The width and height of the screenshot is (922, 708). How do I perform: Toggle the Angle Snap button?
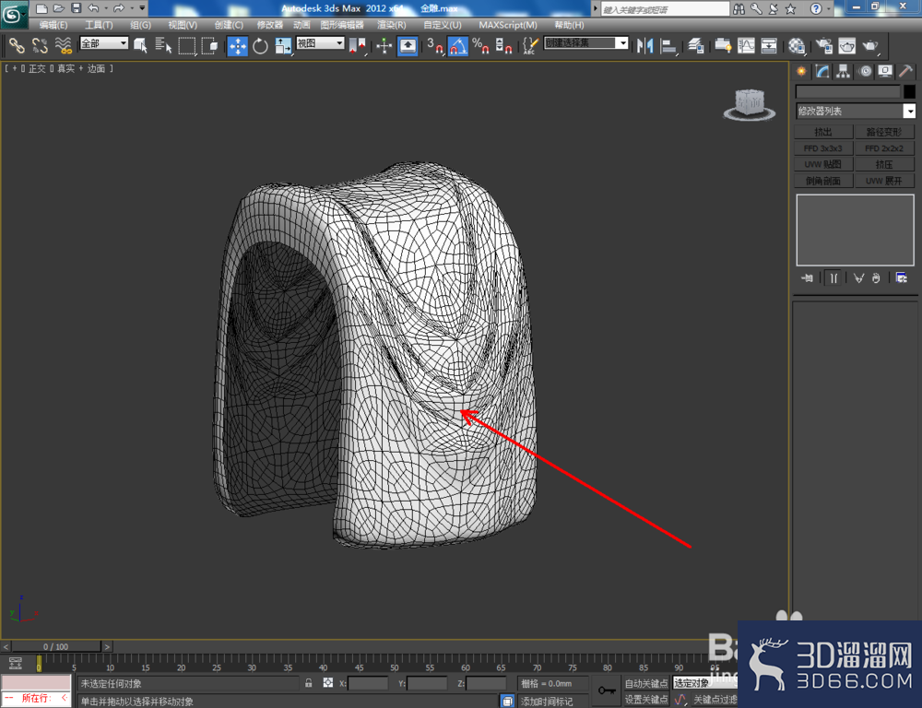pos(458,46)
